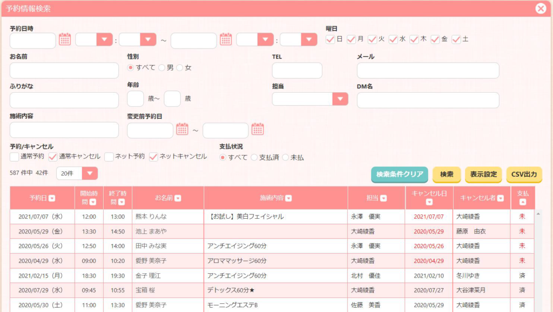Viewport: 553px width, 312px height.
Task: Expand the 担当 staff dropdown
Action: coord(340,99)
